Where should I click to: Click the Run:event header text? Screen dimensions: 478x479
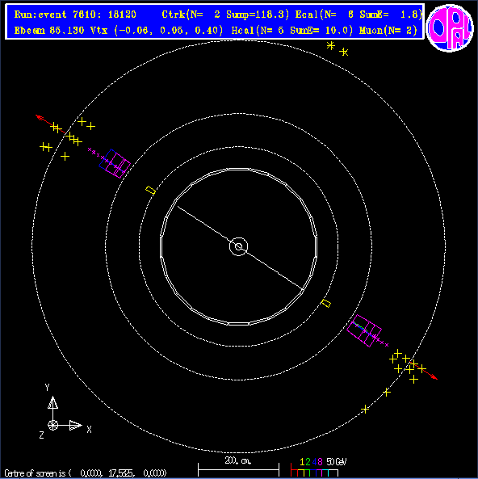[75, 15]
